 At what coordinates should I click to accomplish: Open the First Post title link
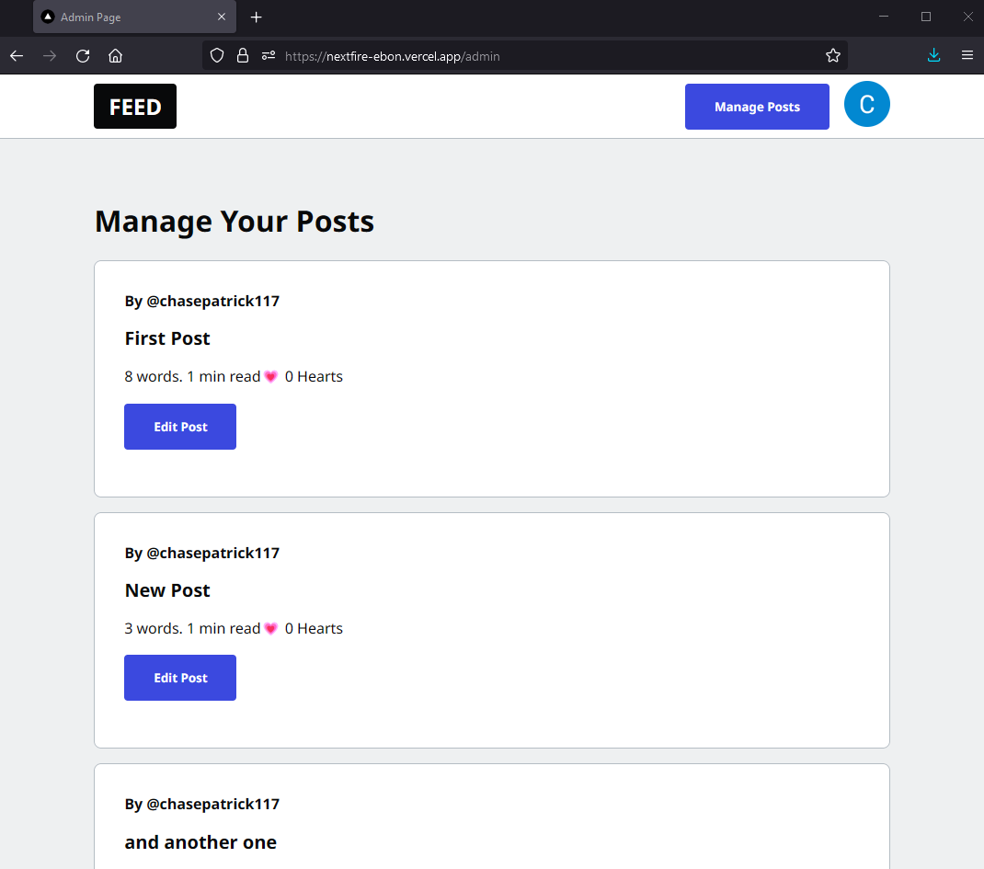coord(167,338)
